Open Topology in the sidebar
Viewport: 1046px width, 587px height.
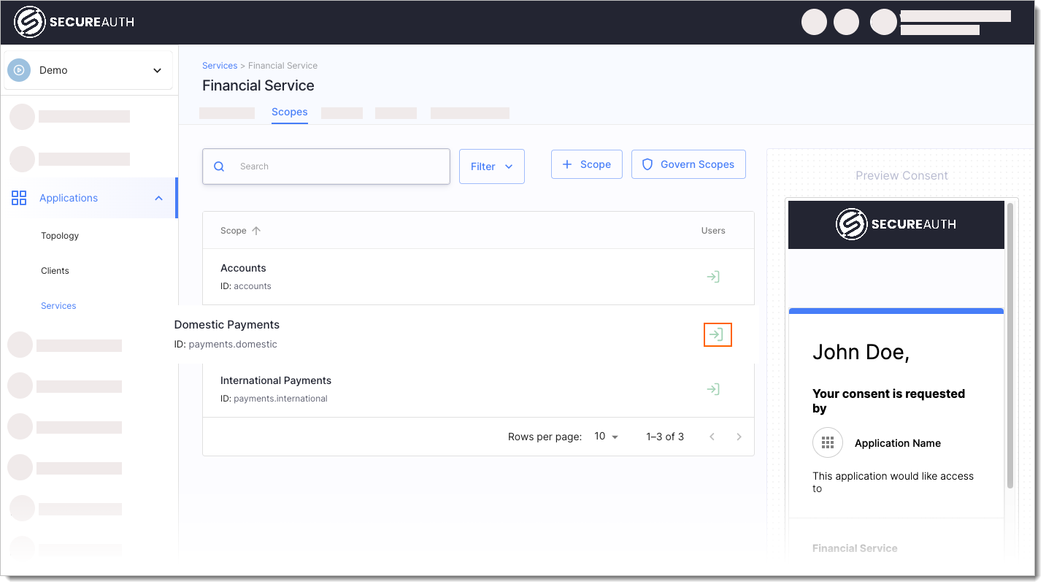click(60, 236)
